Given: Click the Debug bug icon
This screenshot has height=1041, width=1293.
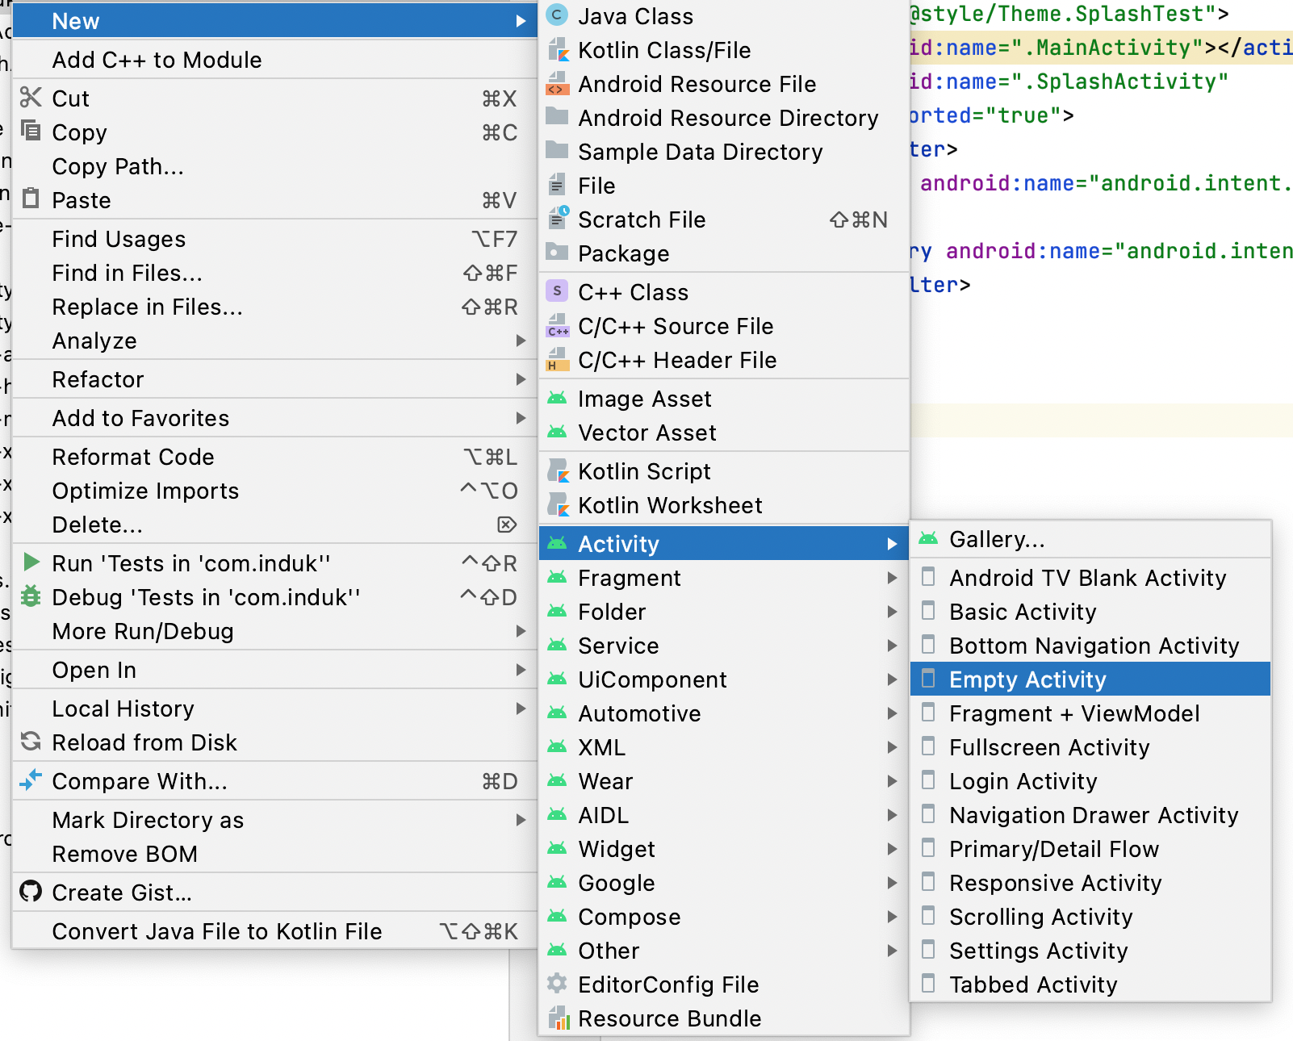Looking at the screenshot, I should (x=31, y=596).
